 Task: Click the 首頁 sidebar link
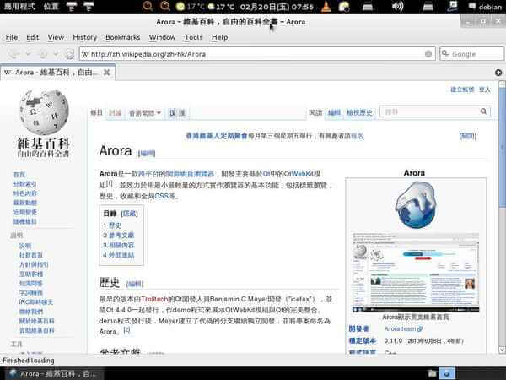[x=19, y=175]
